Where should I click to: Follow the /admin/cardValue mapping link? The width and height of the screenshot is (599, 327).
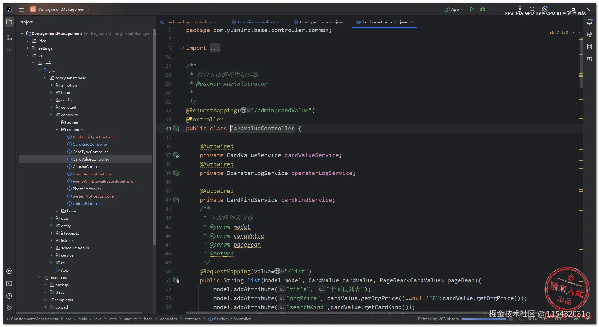click(281, 110)
